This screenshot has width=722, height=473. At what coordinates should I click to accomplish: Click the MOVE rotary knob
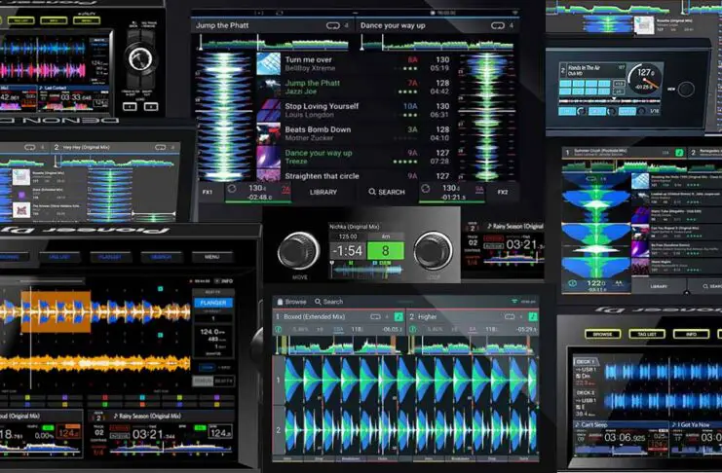[299, 251]
